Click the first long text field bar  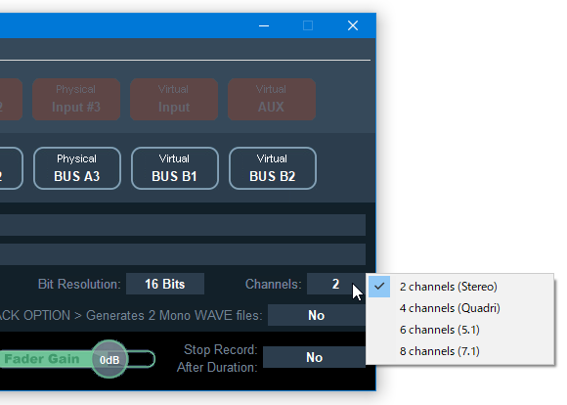[183, 225]
